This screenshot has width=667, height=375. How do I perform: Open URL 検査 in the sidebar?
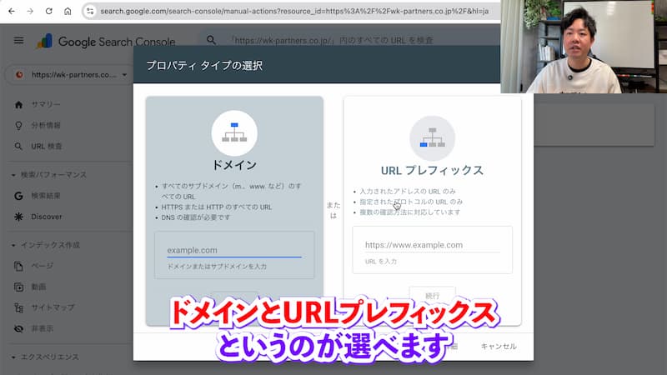pyautogui.click(x=47, y=147)
